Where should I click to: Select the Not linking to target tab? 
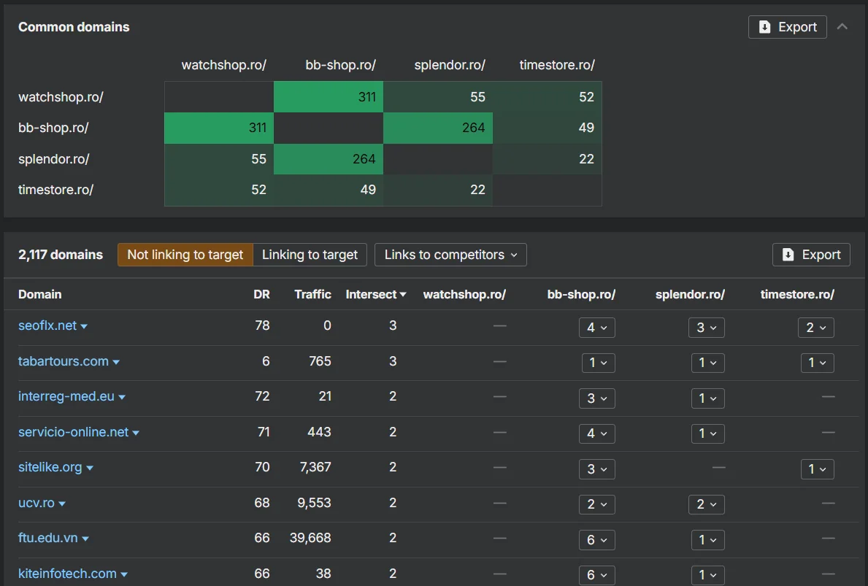click(185, 255)
